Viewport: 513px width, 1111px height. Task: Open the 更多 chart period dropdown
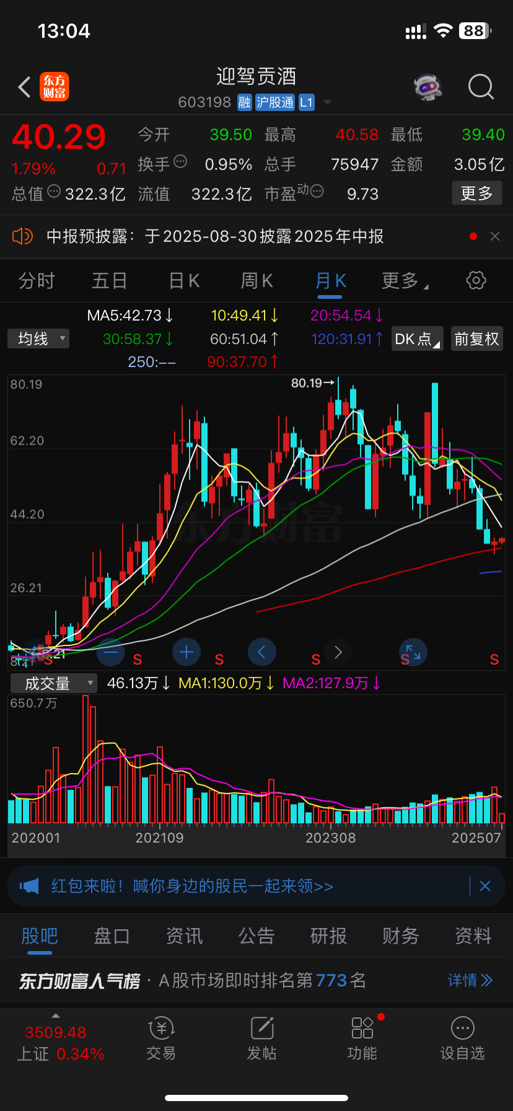tap(405, 281)
